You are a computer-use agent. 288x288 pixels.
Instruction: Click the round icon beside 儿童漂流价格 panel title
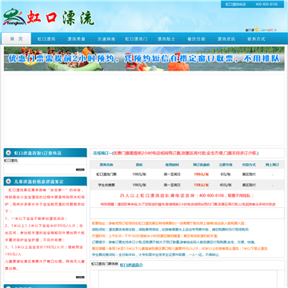click(x=9, y=182)
